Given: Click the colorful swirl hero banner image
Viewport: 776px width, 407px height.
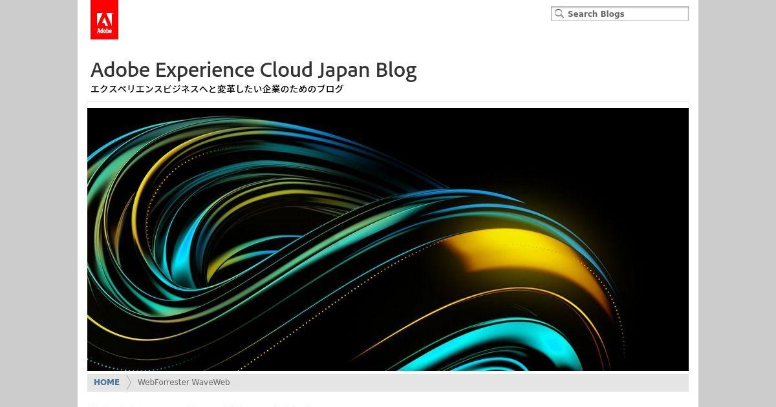Looking at the screenshot, I should pyautogui.click(x=388, y=239).
